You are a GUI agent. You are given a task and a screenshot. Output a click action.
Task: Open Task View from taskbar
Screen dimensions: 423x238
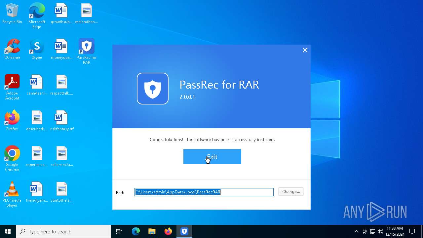(x=119, y=231)
